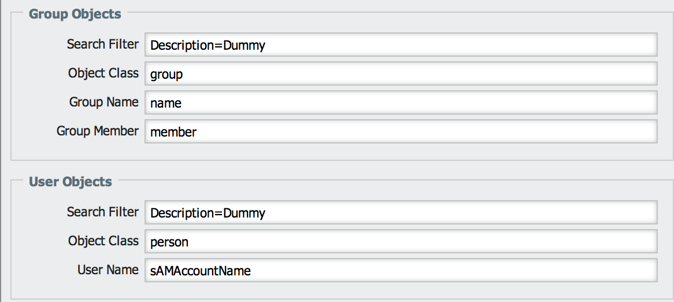Click the User Objects Search Filter field

[401, 212]
